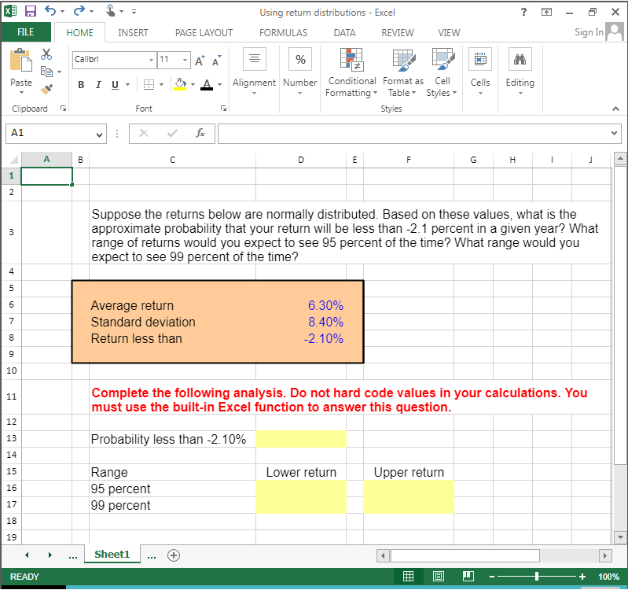Toggle underline formatting

(x=115, y=85)
